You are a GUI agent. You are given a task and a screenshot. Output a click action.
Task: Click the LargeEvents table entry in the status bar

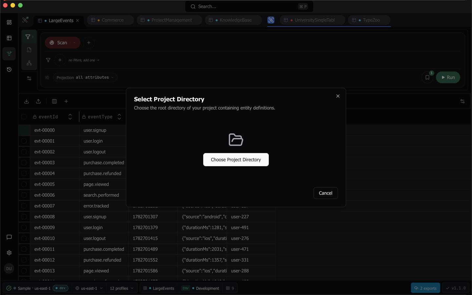click(x=159, y=288)
